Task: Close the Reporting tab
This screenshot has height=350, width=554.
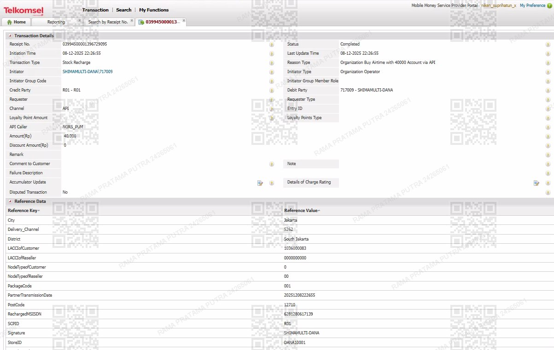Action: 79,20
